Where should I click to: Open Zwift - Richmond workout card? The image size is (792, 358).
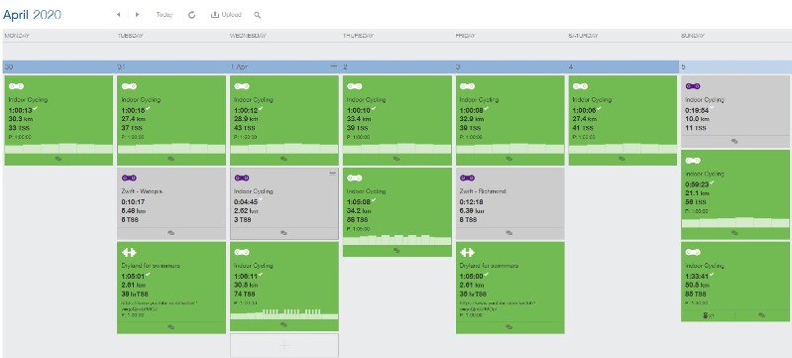tap(509, 203)
